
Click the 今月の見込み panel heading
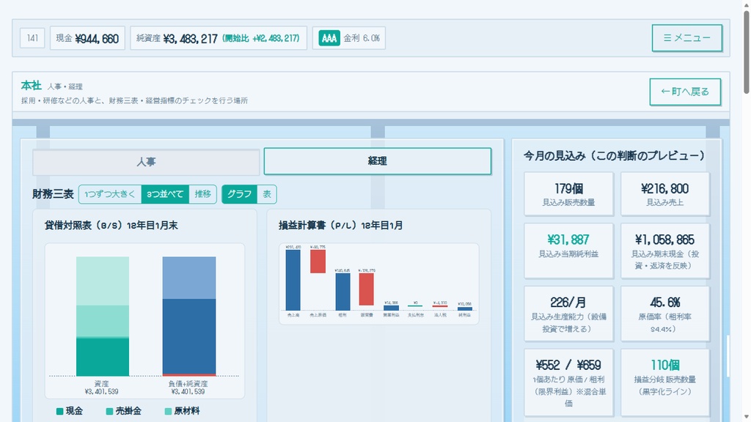[x=614, y=155]
